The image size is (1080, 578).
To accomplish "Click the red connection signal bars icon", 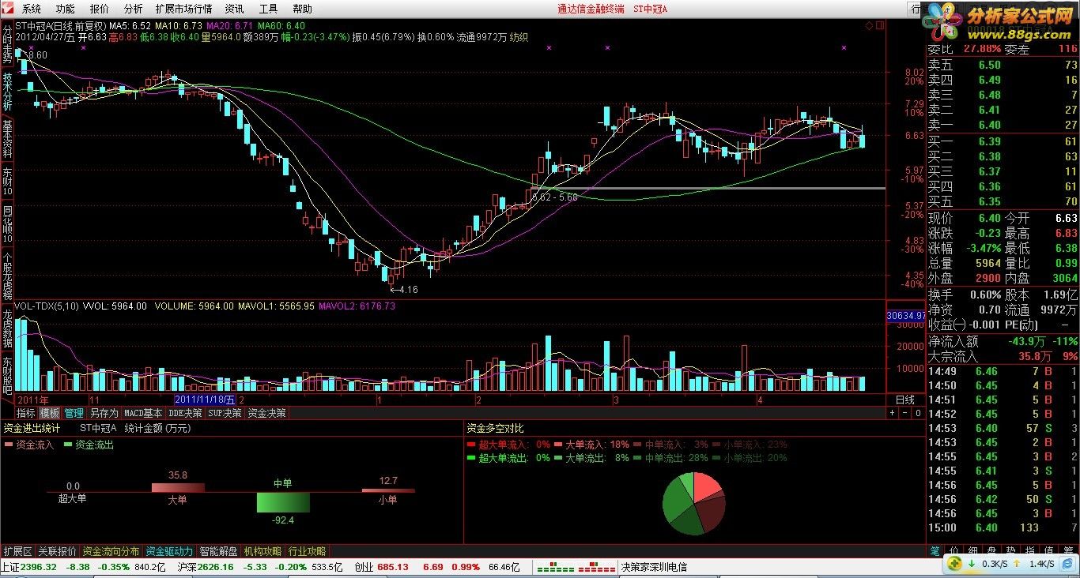I will pyautogui.click(x=597, y=567).
